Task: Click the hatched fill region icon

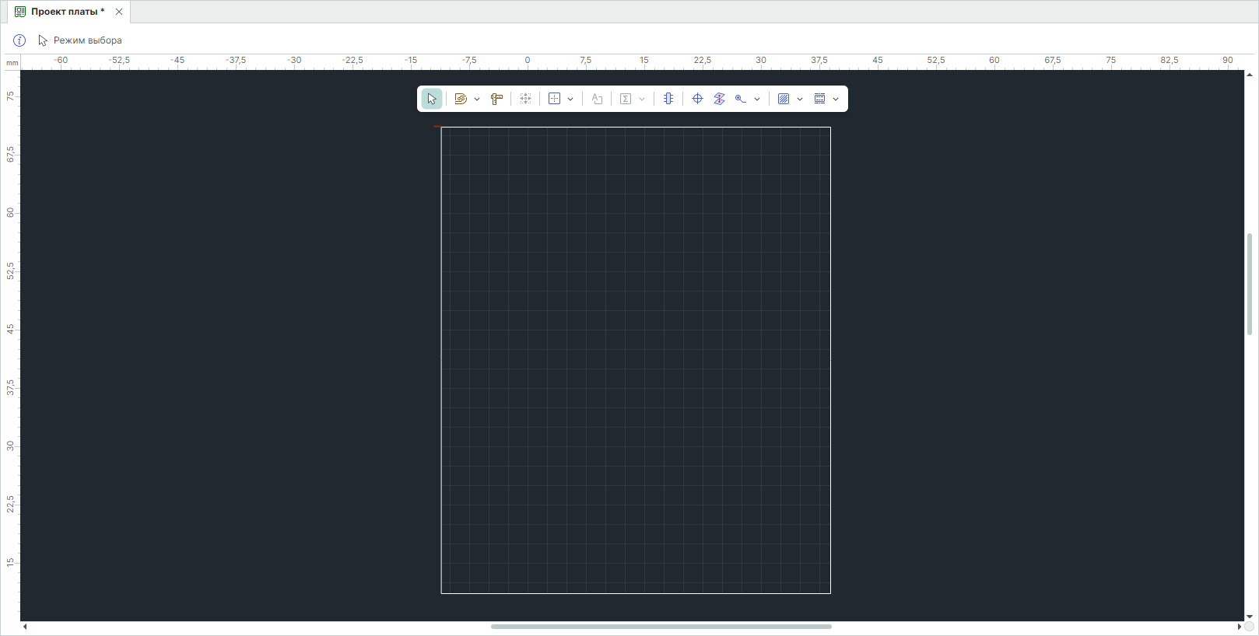Action: click(784, 99)
